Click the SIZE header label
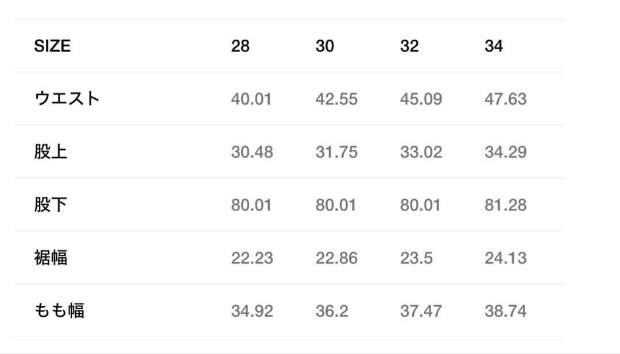Image resolution: width=620 pixels, height=354 pixels. [x=52, y=46]
